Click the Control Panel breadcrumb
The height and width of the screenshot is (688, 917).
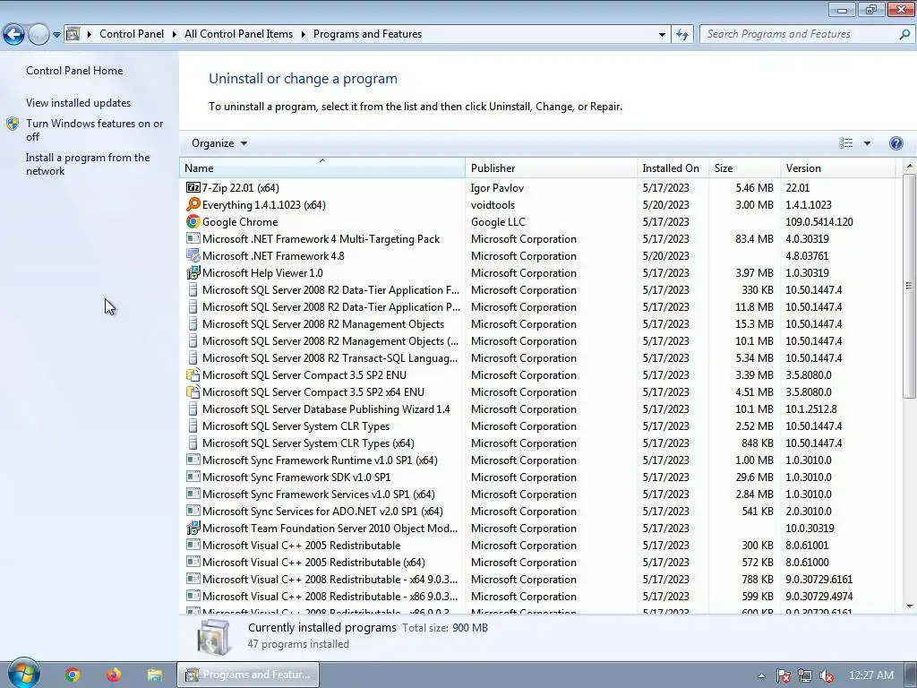pyautogui.click(x=132, y=34)
